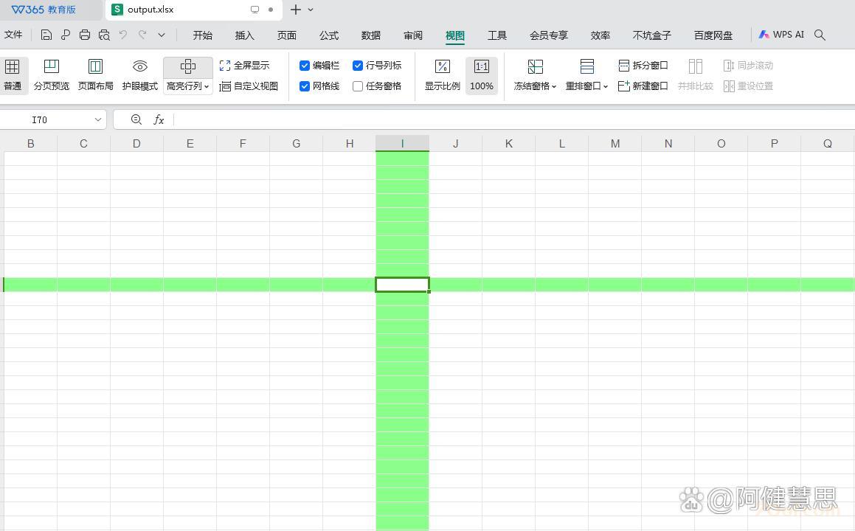Open the 文件 menu
Viewport: 855px width, 531px height.
(14, 35)
